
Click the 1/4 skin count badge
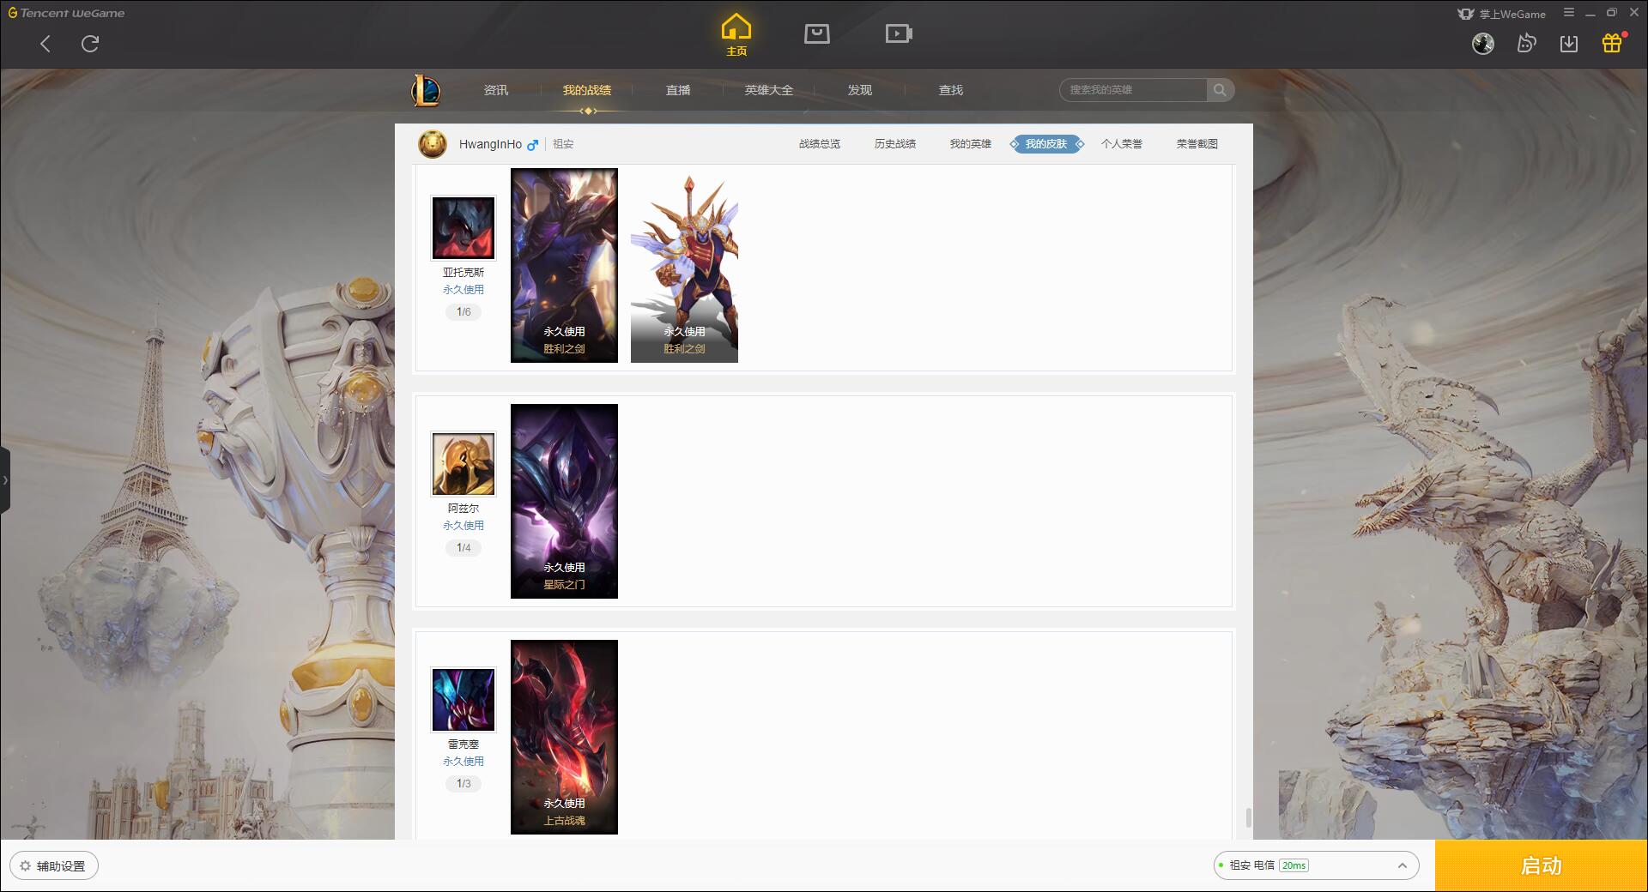click(x=463, y=548)
